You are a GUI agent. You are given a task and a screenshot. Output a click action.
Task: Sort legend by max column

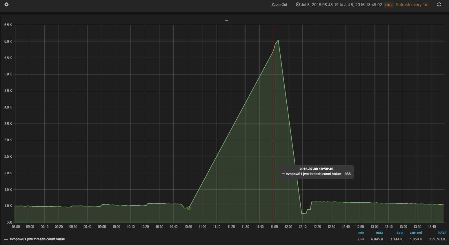[x=379, y=233]
